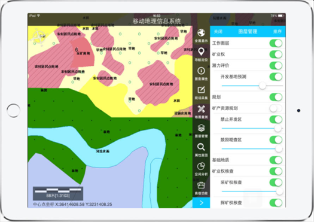Activate 地图量测 measurement tool
The width and height of the screenshot is (314, 222).
tap(201, 109)
